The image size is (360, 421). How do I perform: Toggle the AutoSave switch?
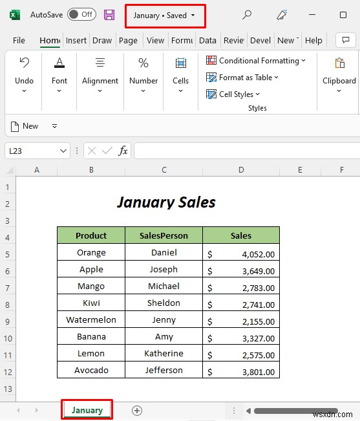tap(82, 14)
